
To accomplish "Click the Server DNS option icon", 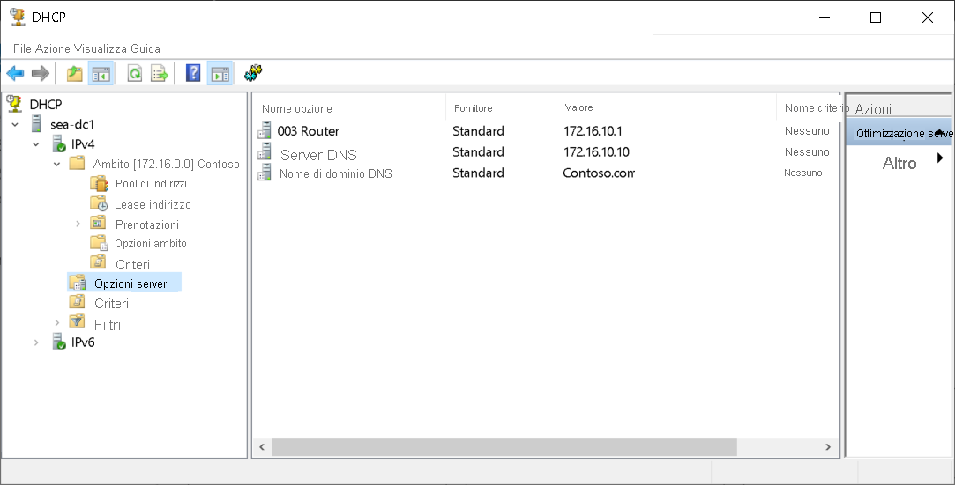I will point(265,151).
